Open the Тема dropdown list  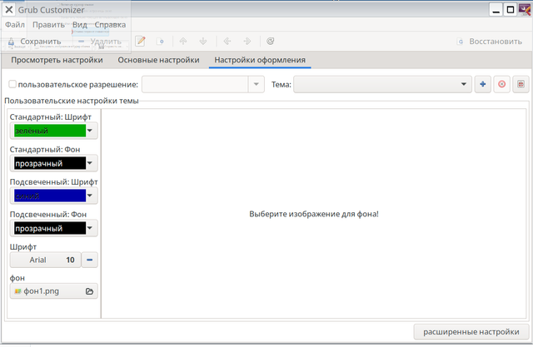[382, 84]
